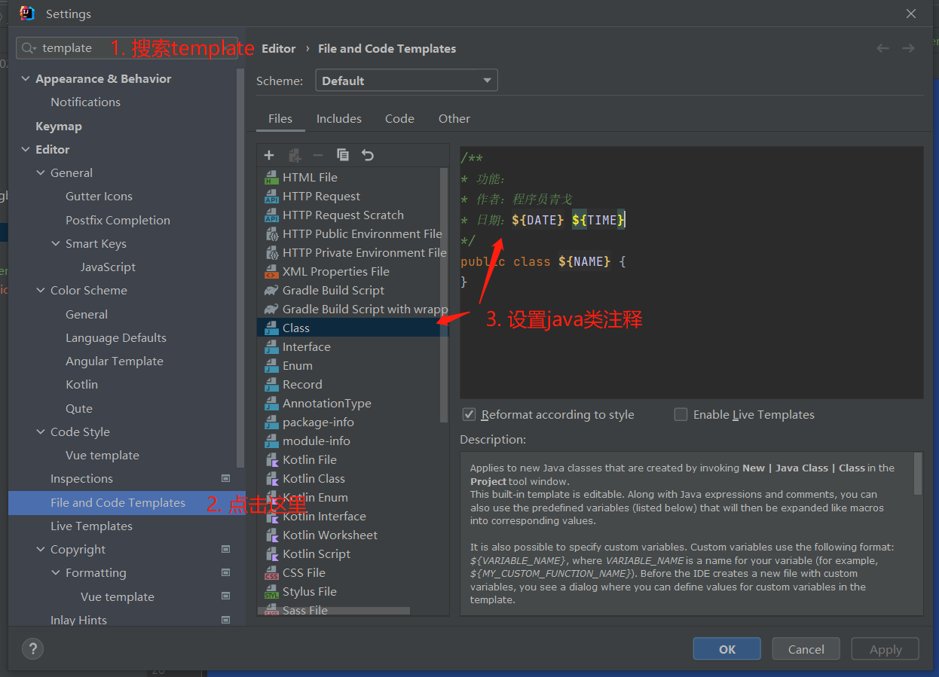This screenshot has height=677, width=939.
Task: Toggle Reformat according to style checkbox
Action: click(469, 415)
